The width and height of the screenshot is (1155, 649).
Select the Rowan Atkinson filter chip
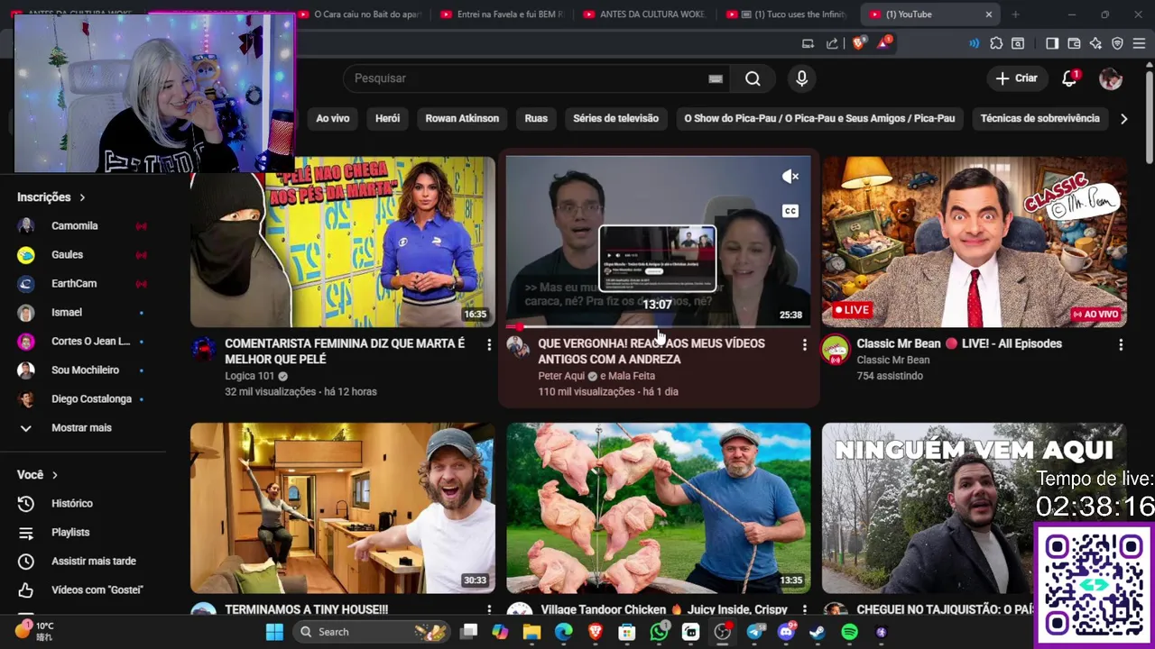tap(462, 118)
